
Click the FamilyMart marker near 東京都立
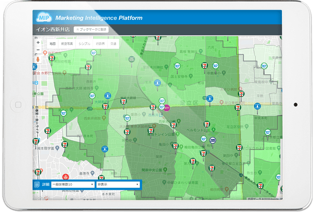point(268,132)
